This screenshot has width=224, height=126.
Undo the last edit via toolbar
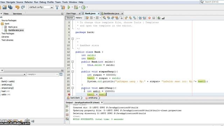17,7
